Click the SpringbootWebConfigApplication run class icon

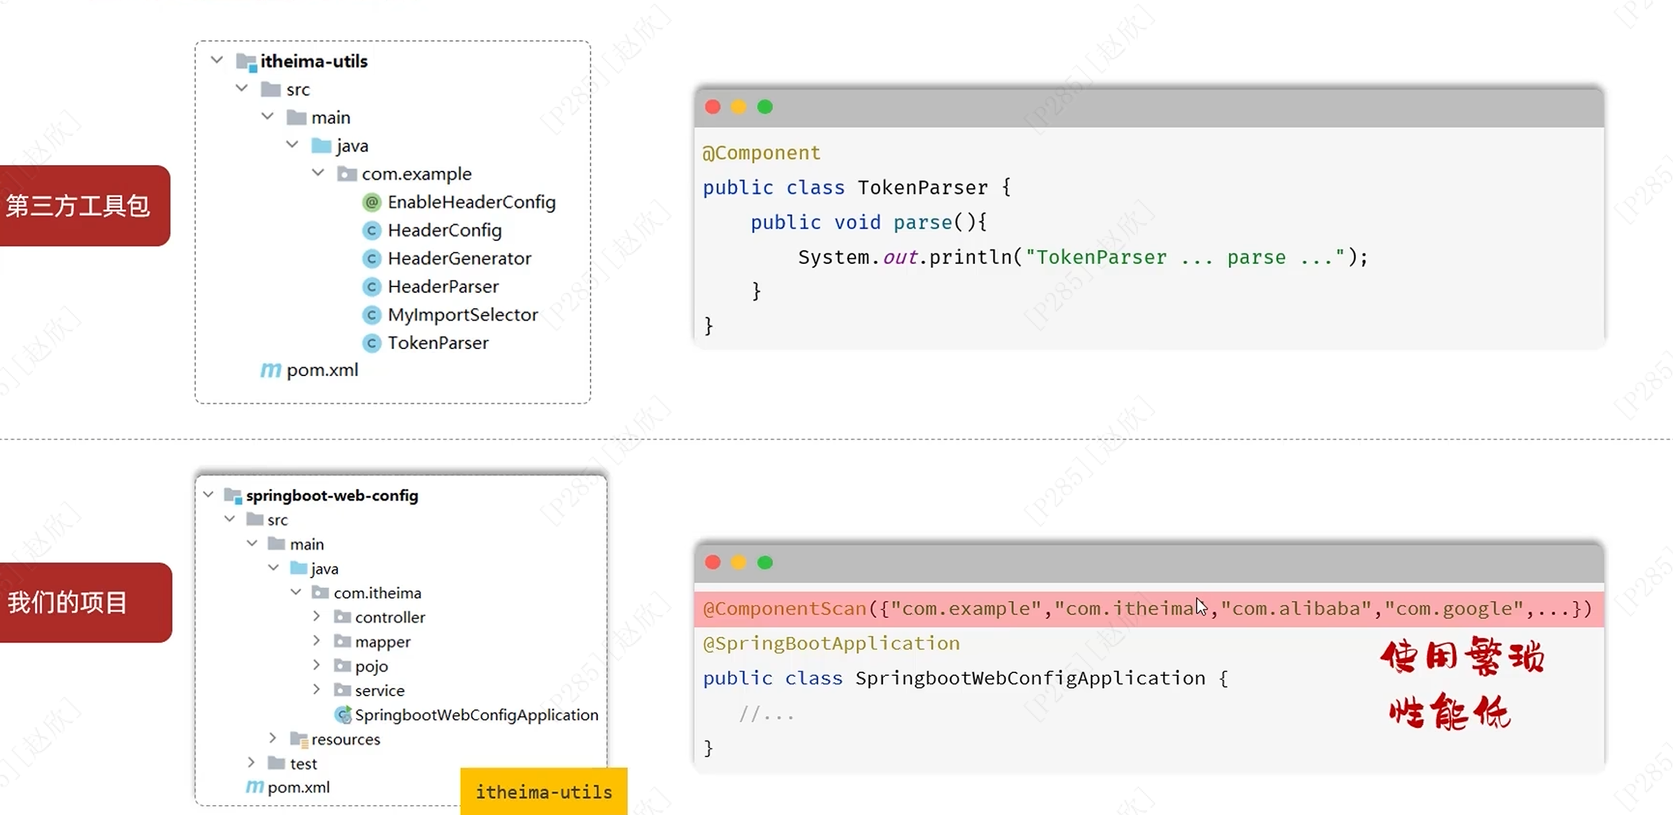pyautogui.click(x=343, y=715)
